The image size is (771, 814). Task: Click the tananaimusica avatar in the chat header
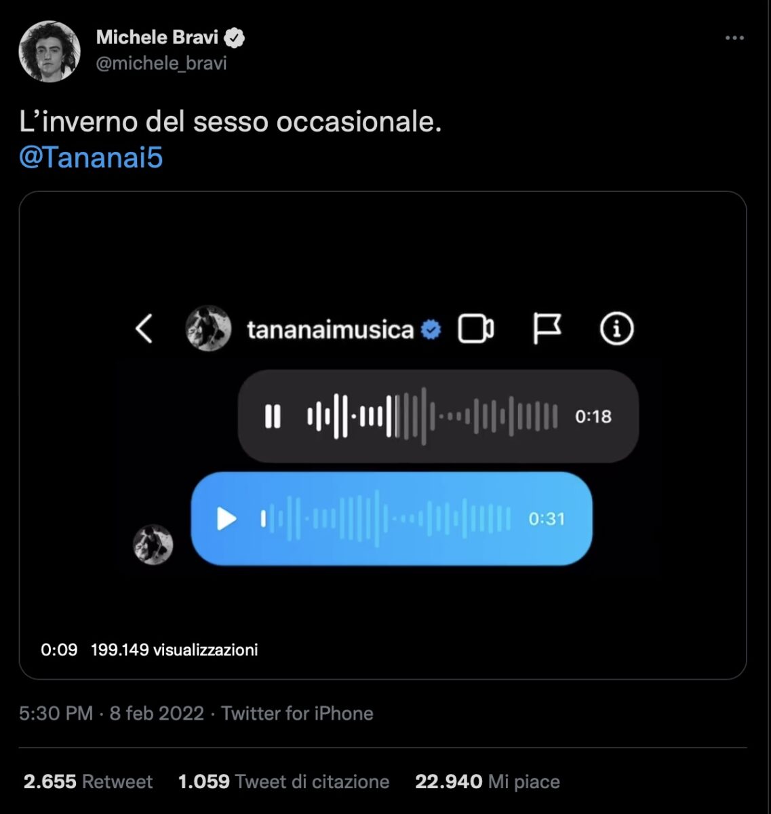click(x=208, y=329)
